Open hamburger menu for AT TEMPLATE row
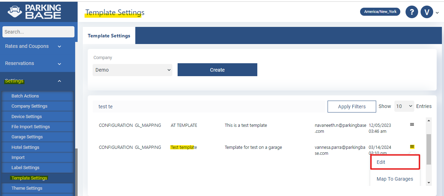Viewport: 444px width, 196px height. pyautogui.click(x=412, y=125)
